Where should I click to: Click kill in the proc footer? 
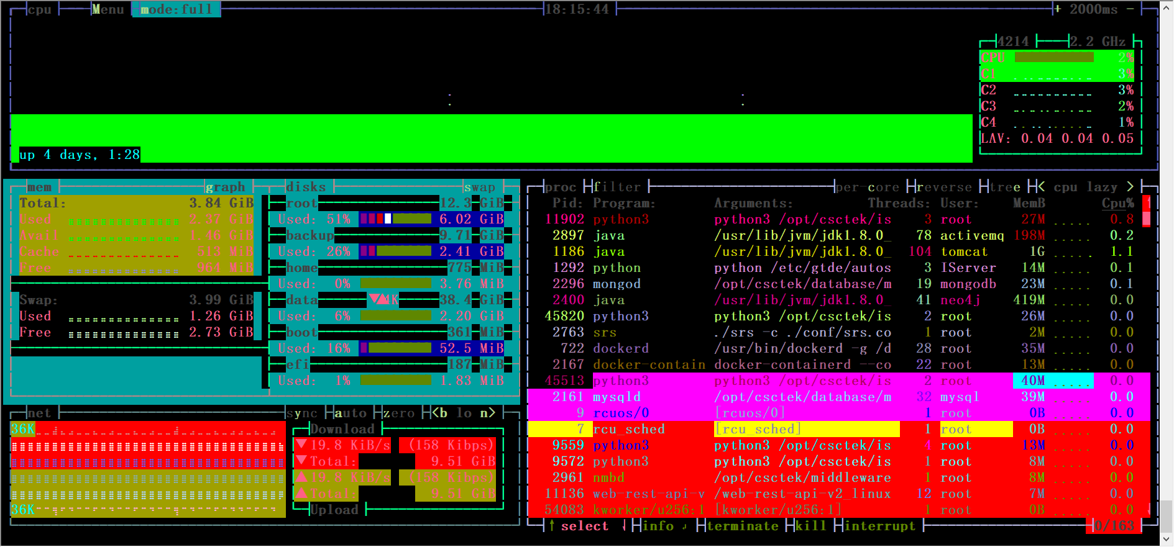point(811,526)
